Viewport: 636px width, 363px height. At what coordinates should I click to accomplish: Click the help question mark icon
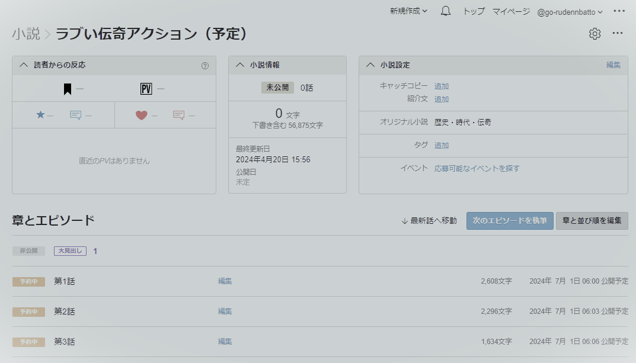coord(205,66)
